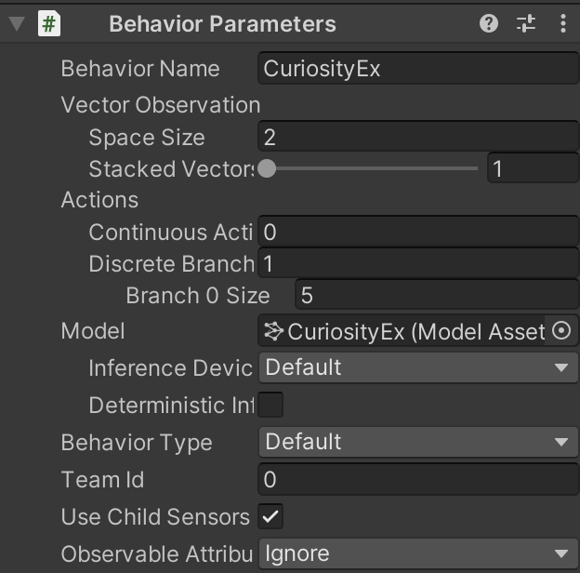
Task: Click the Stacked Vectors number field
Action: (533, 168)
